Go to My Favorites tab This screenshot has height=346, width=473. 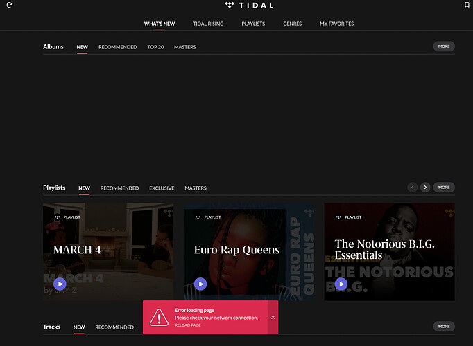336,24
